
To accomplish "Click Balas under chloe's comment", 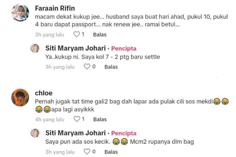I will click(100, 120).
